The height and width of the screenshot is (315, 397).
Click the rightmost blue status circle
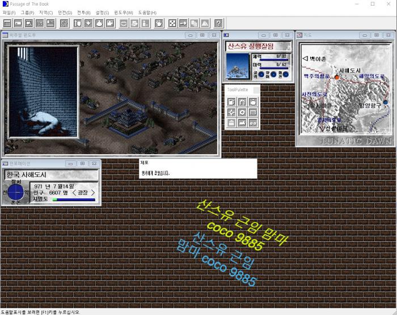(x=286, y=74)
